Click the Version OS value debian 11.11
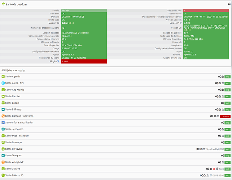The image size is (232, 180). 67,23
